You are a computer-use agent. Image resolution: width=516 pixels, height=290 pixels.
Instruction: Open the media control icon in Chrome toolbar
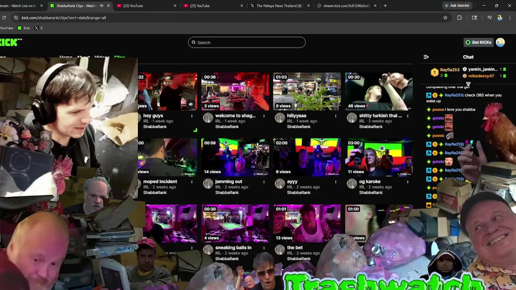(489, 18)
